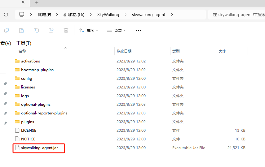Select the optional-reporter-plugins folder

coord(44,113)
